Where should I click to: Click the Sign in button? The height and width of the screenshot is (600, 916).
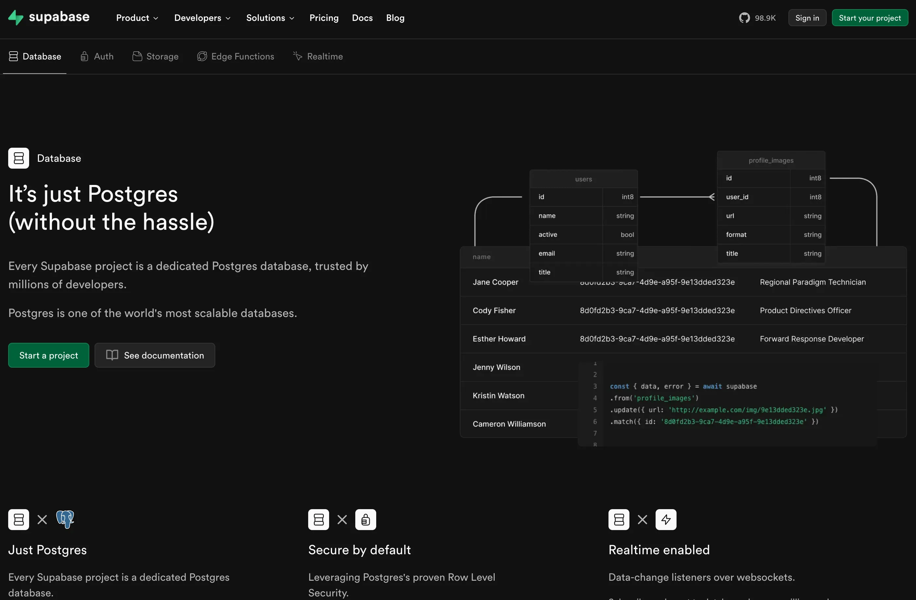807,17
